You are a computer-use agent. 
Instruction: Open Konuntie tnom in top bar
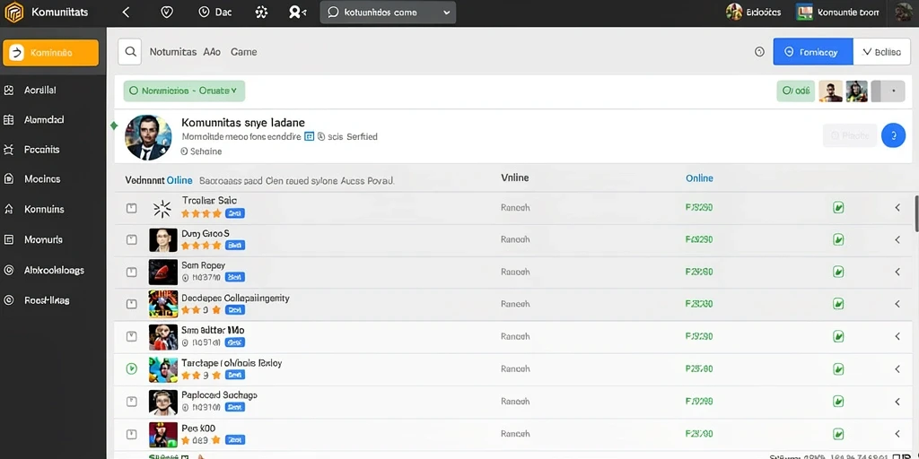click(x=838, y=13)
